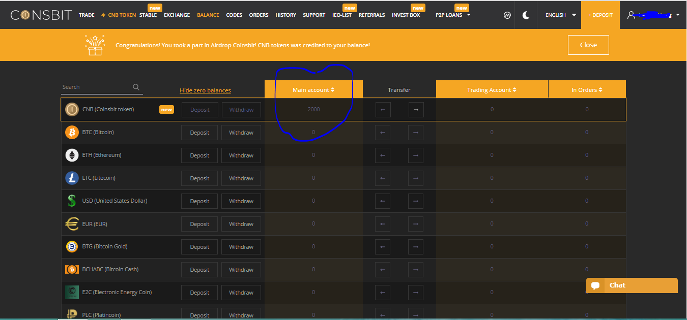Image resolution: width=687 pixels, height=320 pixels.
Task: Click the Platincoin icon
Action: (x=72, y=314)
